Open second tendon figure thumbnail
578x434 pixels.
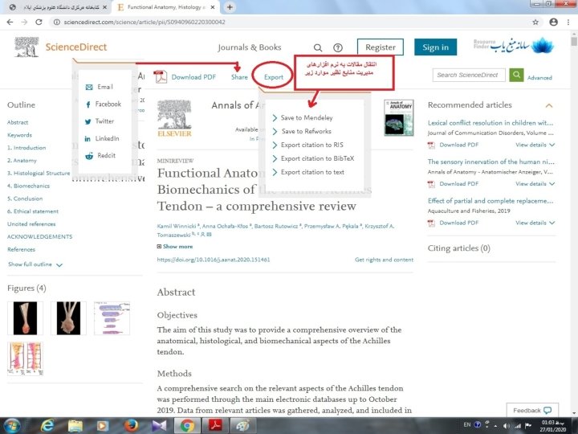(x=68, y=318)
